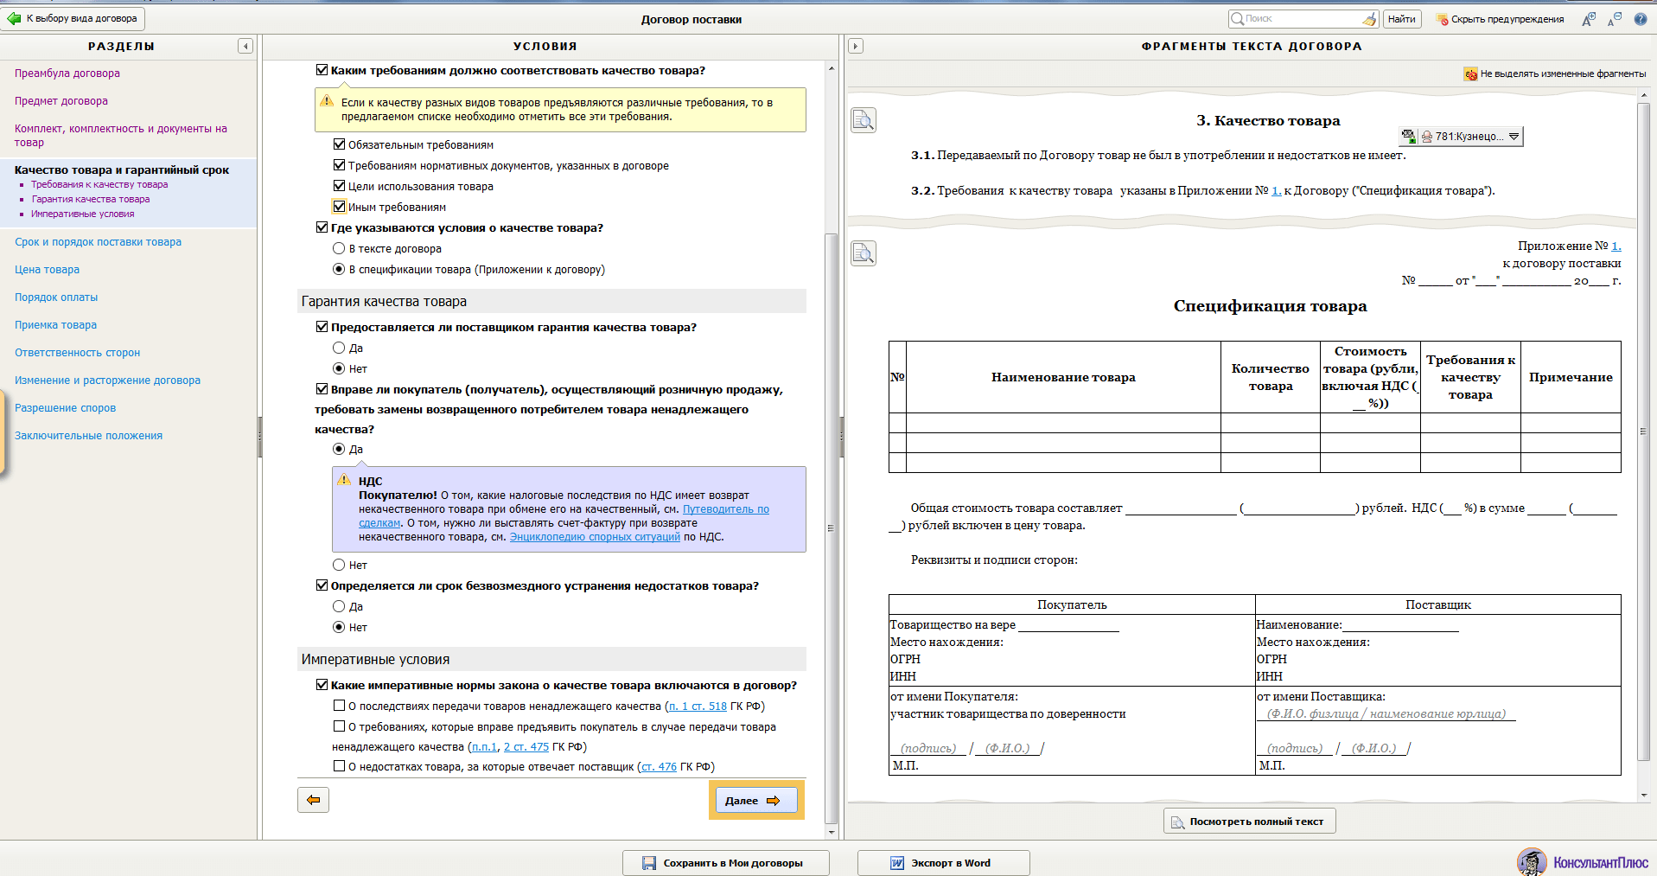Click the warning triangle in НДС note
Viewport: 1657px width, 876px height.
point(344,480)
